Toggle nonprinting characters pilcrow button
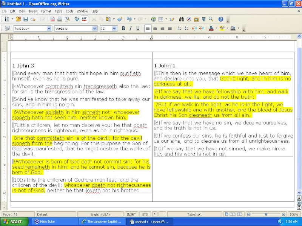 (203, 19)
